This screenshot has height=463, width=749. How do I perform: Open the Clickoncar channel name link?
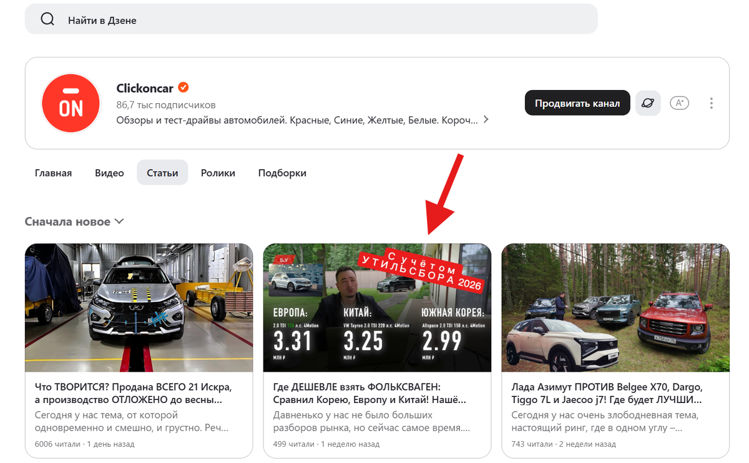(145, 88)
